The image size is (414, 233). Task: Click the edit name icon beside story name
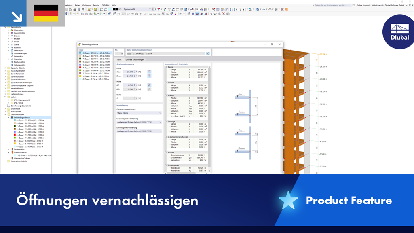point(208,54)
